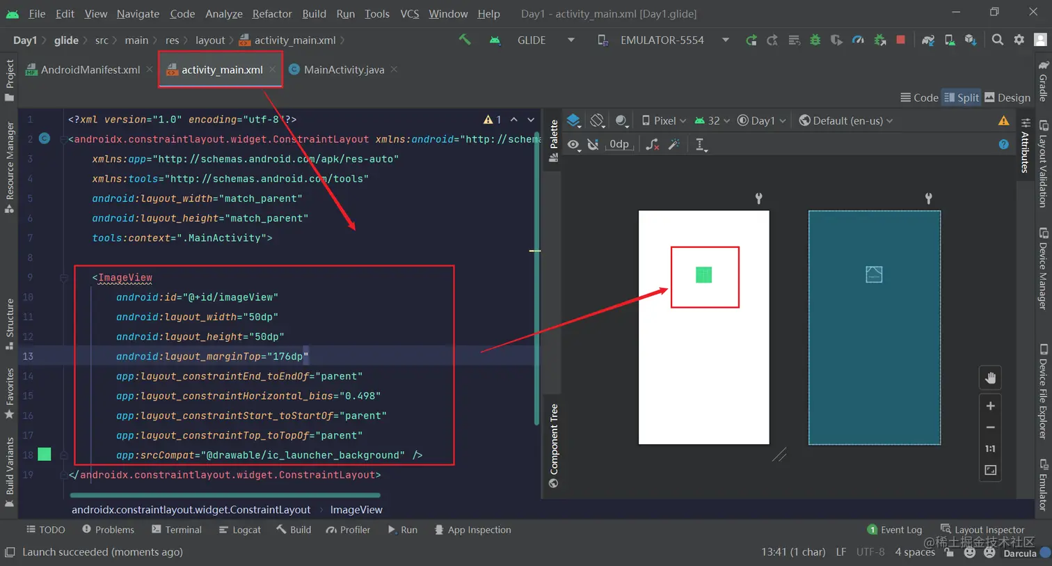The height and width of the screenshot is (566, 1052).
Task: Click the editor horizontal scrollbar
Action: (x=225, y=495)
